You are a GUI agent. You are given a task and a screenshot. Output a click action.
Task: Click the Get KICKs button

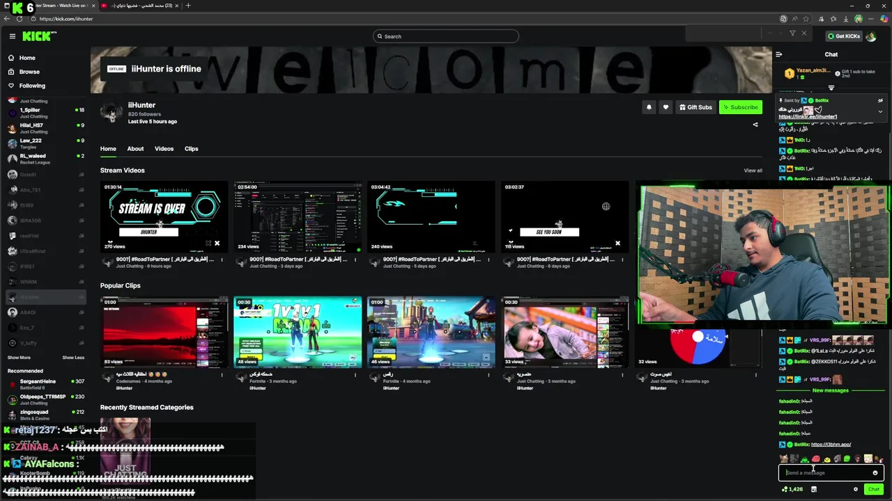(843, 36)
